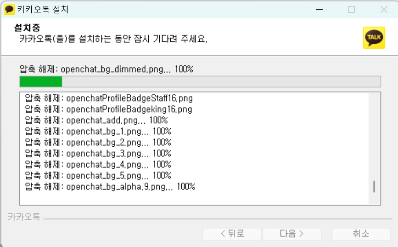Click the message 카카오톡(을)를 설치하는 동안 잠시 기다려 주세요
Viewport: 398px width, 247px height.
[x=113, y=39]
